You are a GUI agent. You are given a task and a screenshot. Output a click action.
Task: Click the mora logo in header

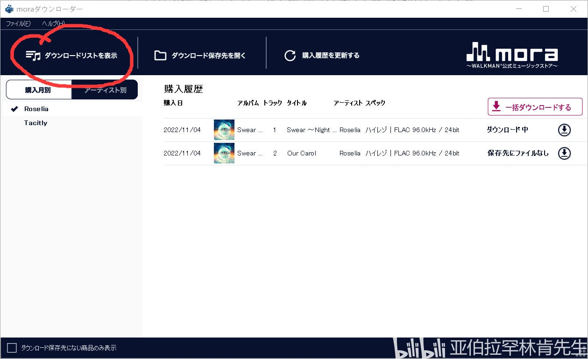tap(512, 55)
